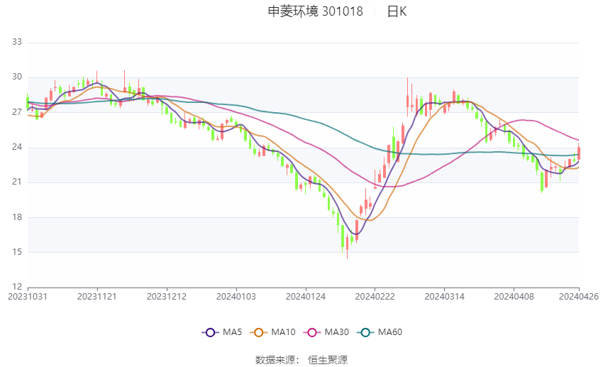Select the 日K chart type label
The width and height of the screenshot is (603, 367).
[397, 11]
